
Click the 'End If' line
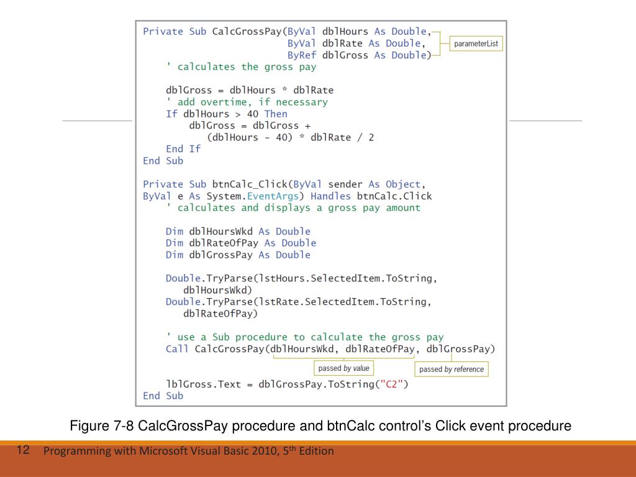183,149
